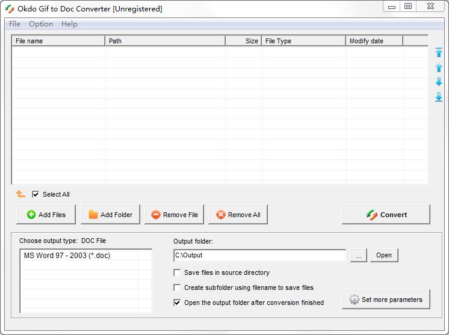
Task: Clear the list with Remove All
Action: coord(238,215)
